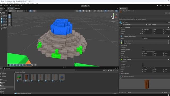Pause the game with the Pause button

tap(85, 6)
